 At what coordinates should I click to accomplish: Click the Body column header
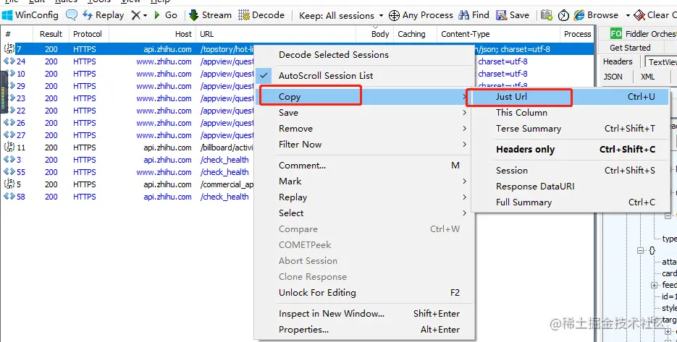375,34
